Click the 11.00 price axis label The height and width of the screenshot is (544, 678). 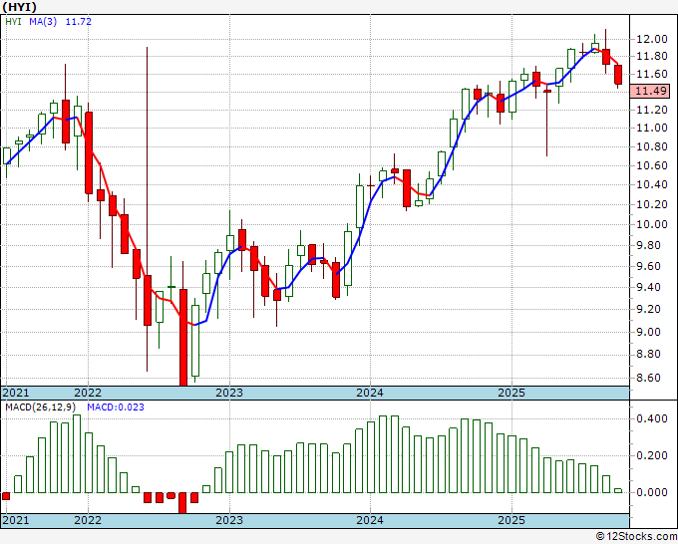tap(652, 128)
